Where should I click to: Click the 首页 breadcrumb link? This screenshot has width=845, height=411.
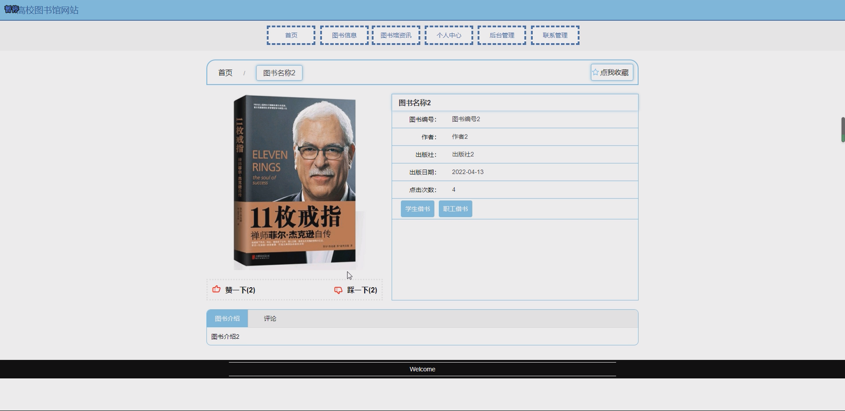(x=225, y=73)
